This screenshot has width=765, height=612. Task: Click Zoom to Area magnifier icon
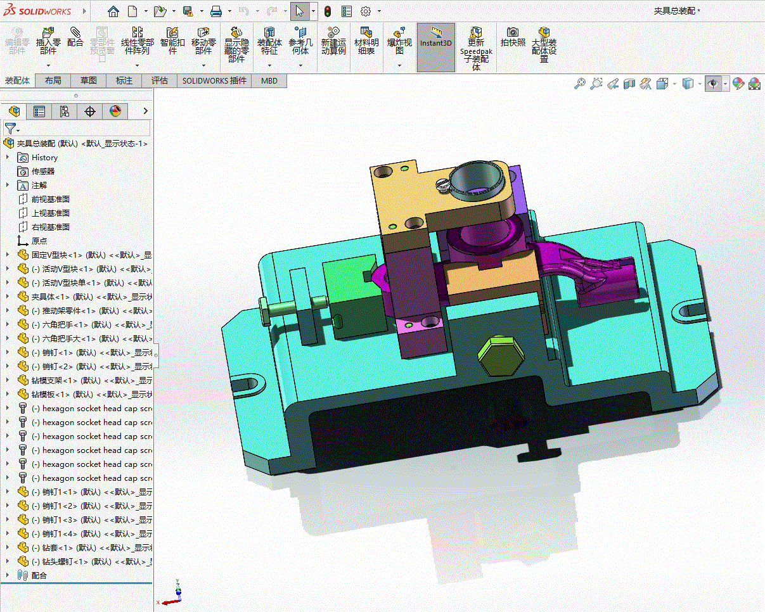click(596, 84)
